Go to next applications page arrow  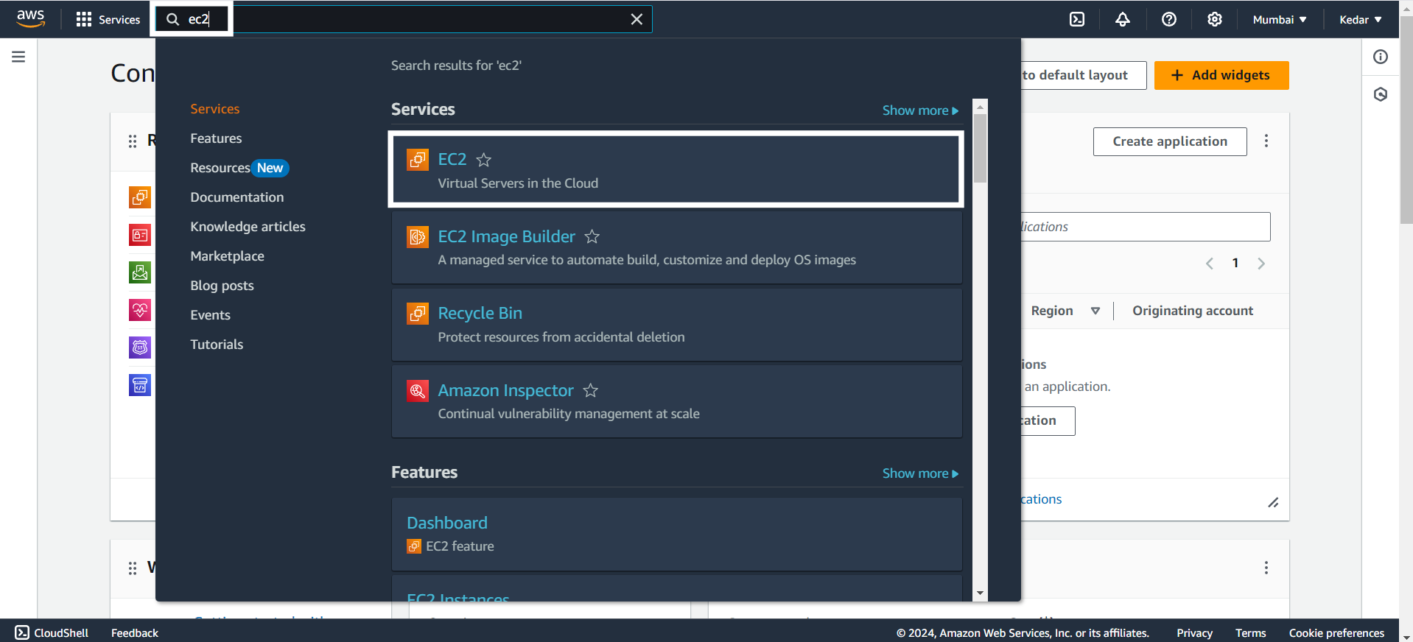[1261, 264]
